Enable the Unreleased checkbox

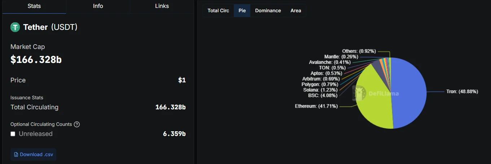coord(13,134)
